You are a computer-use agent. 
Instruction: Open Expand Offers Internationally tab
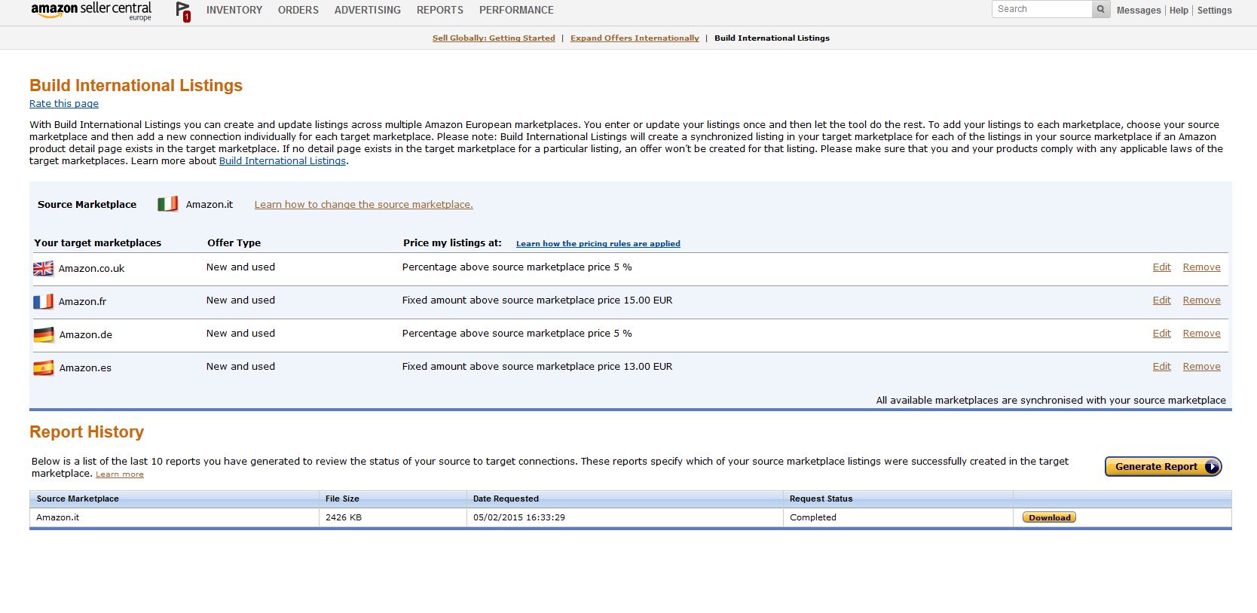(x=635, y=38)
